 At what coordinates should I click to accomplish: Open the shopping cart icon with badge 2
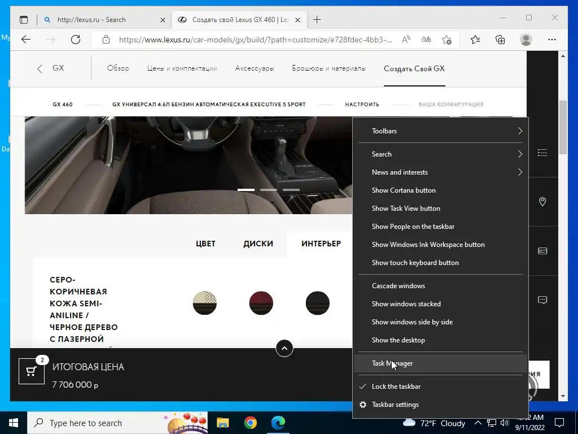pyautogui.click(x=32, y=371)
